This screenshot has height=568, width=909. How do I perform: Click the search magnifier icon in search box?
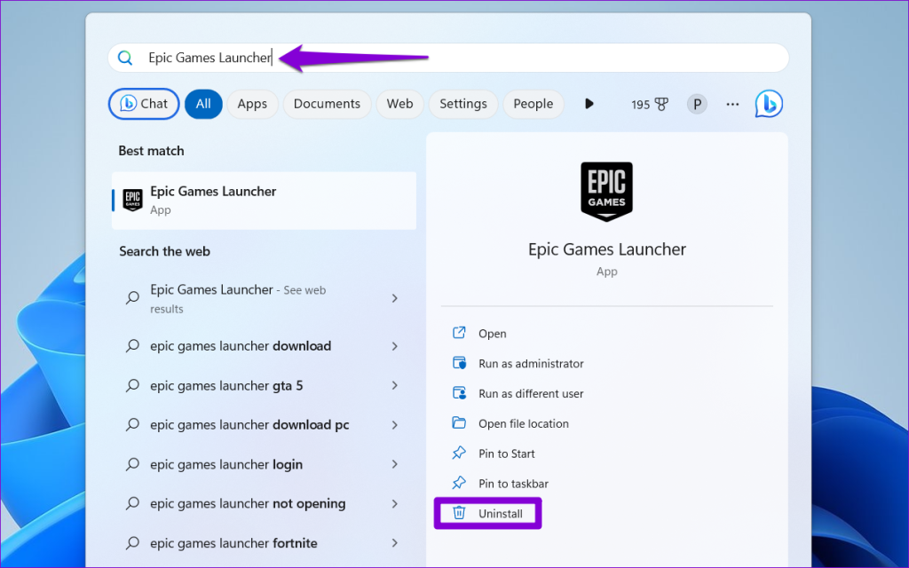[x=125, y=58]
